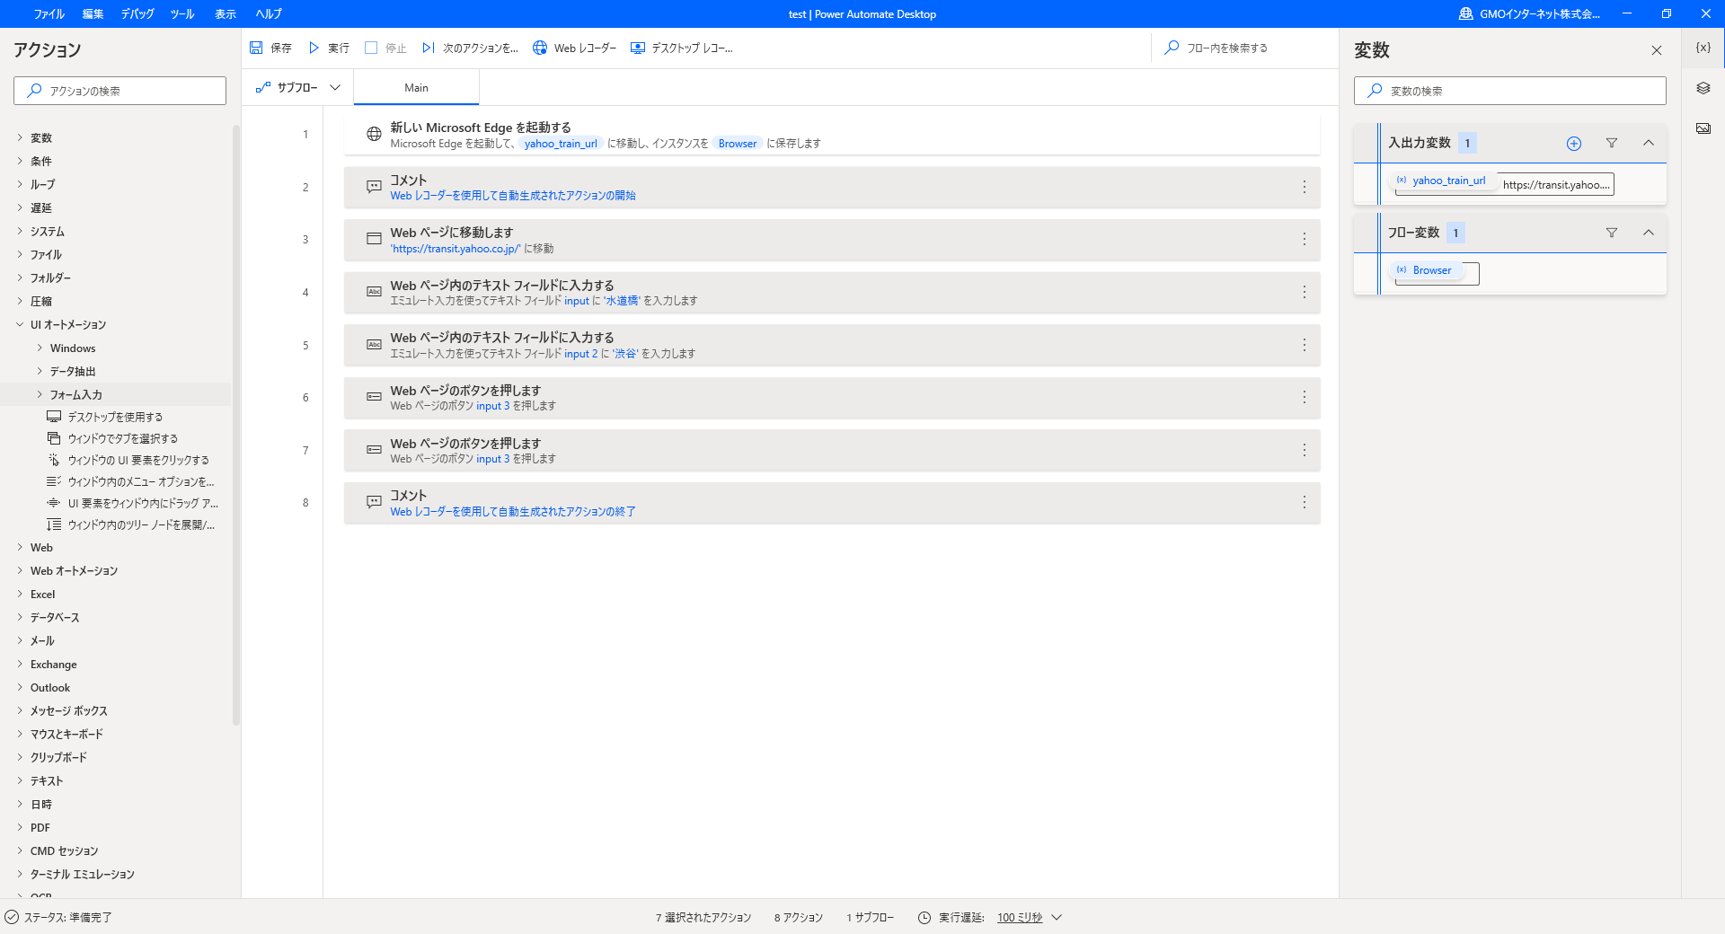Click the Browser variable link in action 1
This screenshot has height=934, width=1725.
coord(738,144)
